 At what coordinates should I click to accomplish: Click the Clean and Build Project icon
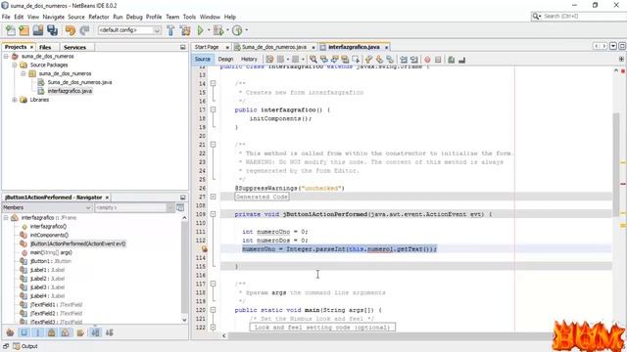point(185,30)
